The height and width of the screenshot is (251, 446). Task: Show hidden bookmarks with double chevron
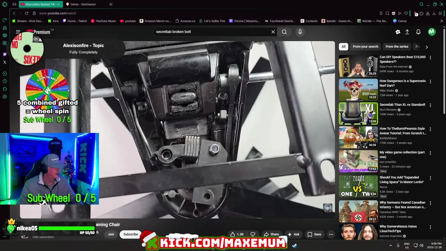(x=441, y=21)
